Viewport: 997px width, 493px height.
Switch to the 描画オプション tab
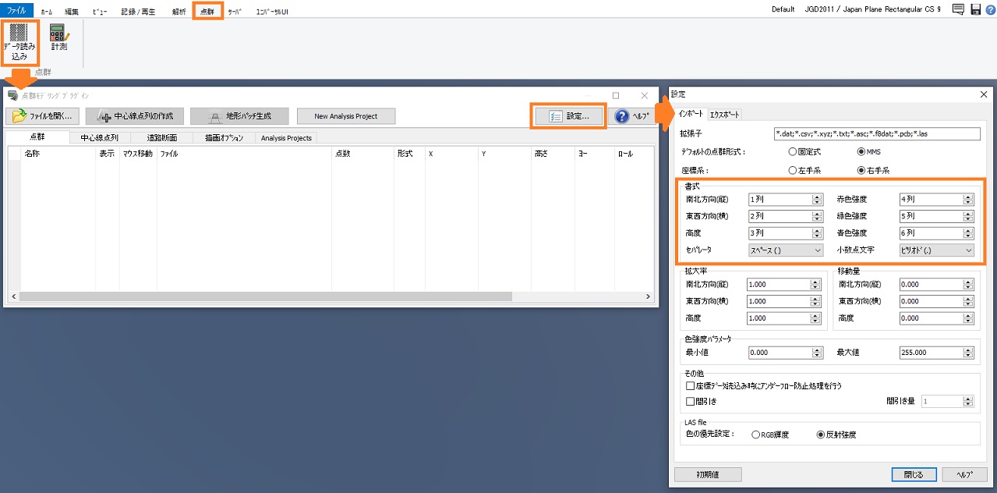pos(225,138)
